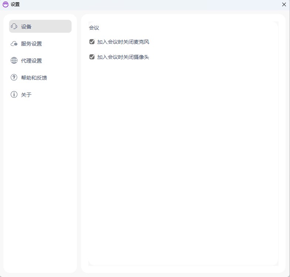The image size is (290, 277).
Task: Uncheck the 加入会议时关闭摄像头 checkbox
Action: point(92,57)
